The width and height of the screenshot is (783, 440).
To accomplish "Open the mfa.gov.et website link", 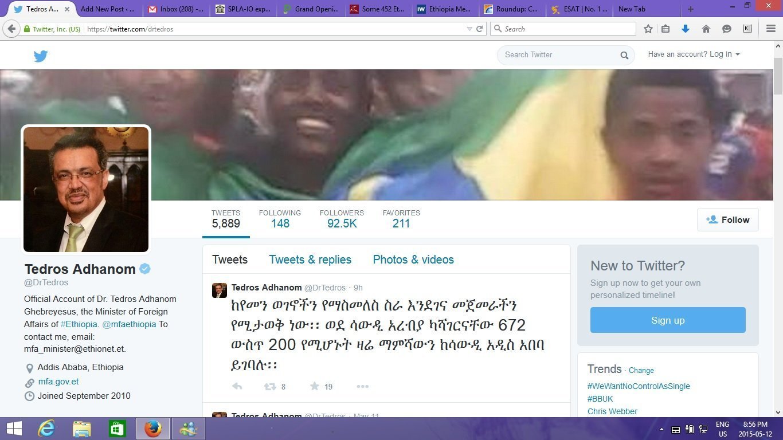I will click(58, 382).
